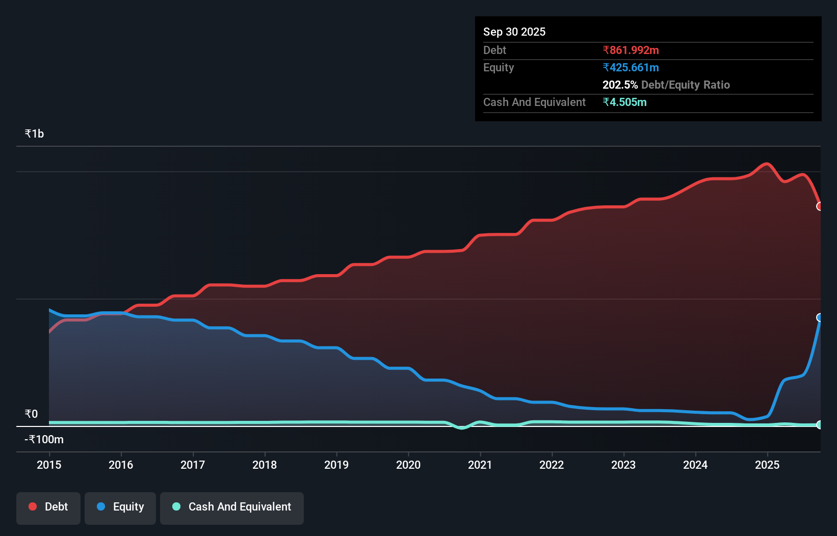Click the teal Cash And Equivalent legend dot
Viewport: 837px width, 536px height.
[176, 506]
